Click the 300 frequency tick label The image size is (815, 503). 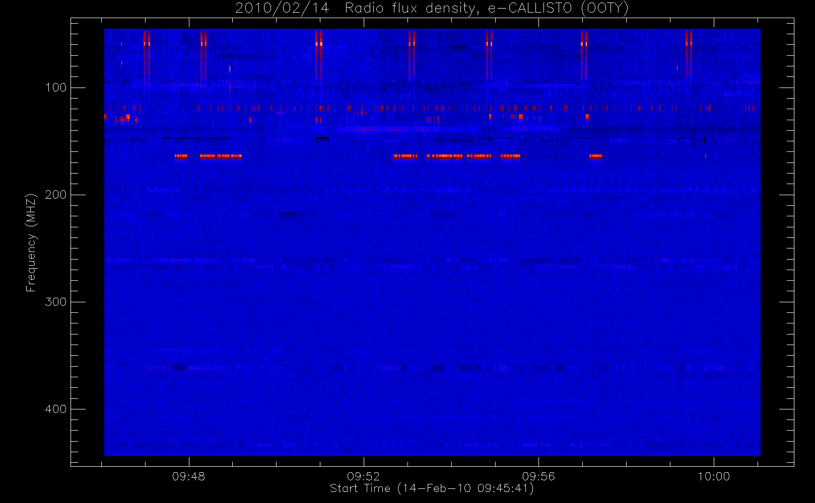click(56, 302)
